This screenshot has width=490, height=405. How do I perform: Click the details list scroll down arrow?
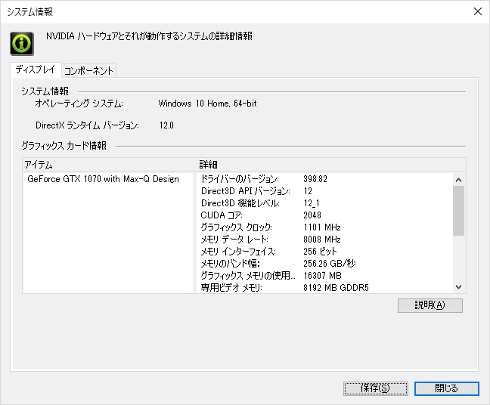[458, 287]
